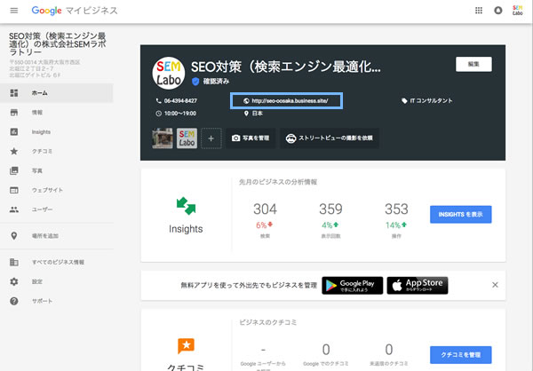This screenshot has height=371, width=533.
Task: Click the App Store badge
Action: click(418, 286)
